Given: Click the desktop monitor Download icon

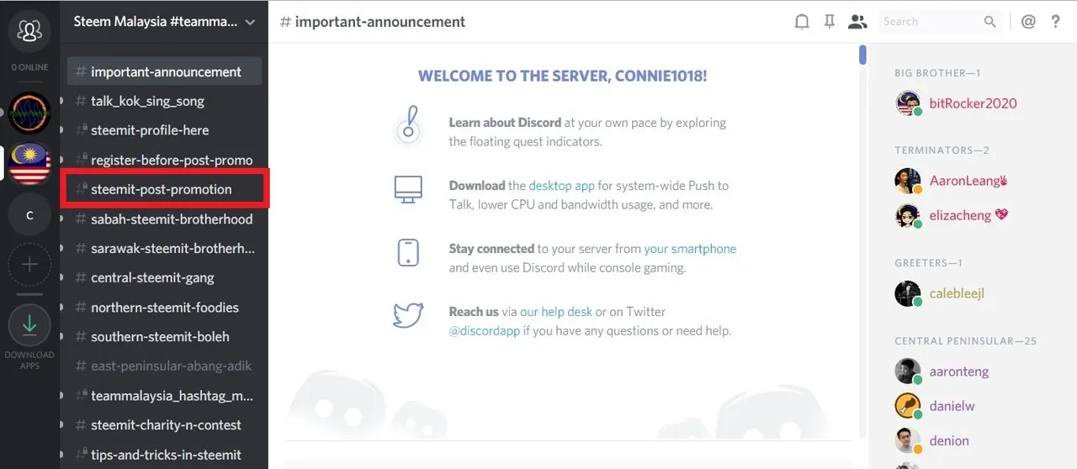Looking at the screenshot, I should pos(408,190).
